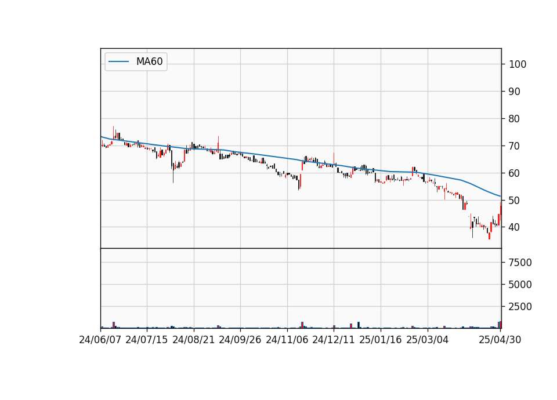Select the price axis label 90
This screenshot has width=557, height=400.
[515, 92]
